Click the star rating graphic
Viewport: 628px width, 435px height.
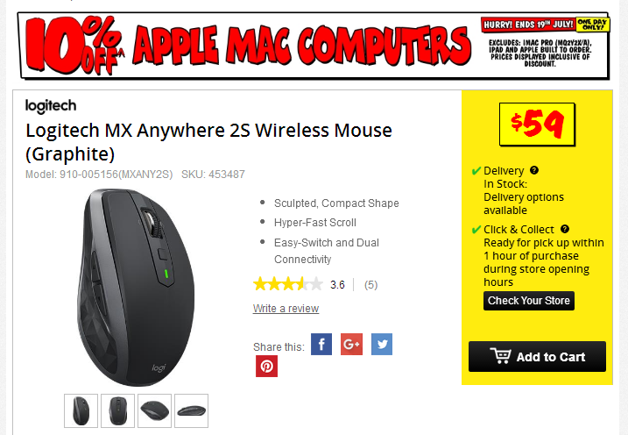[x=288, y=284]
